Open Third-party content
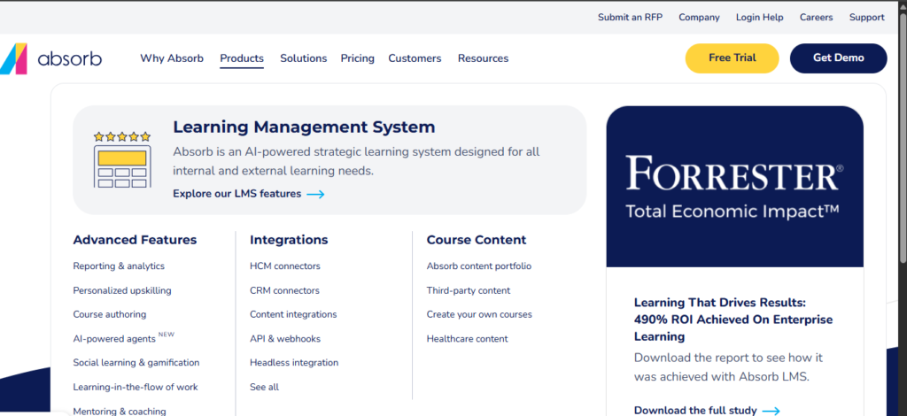 469,290
